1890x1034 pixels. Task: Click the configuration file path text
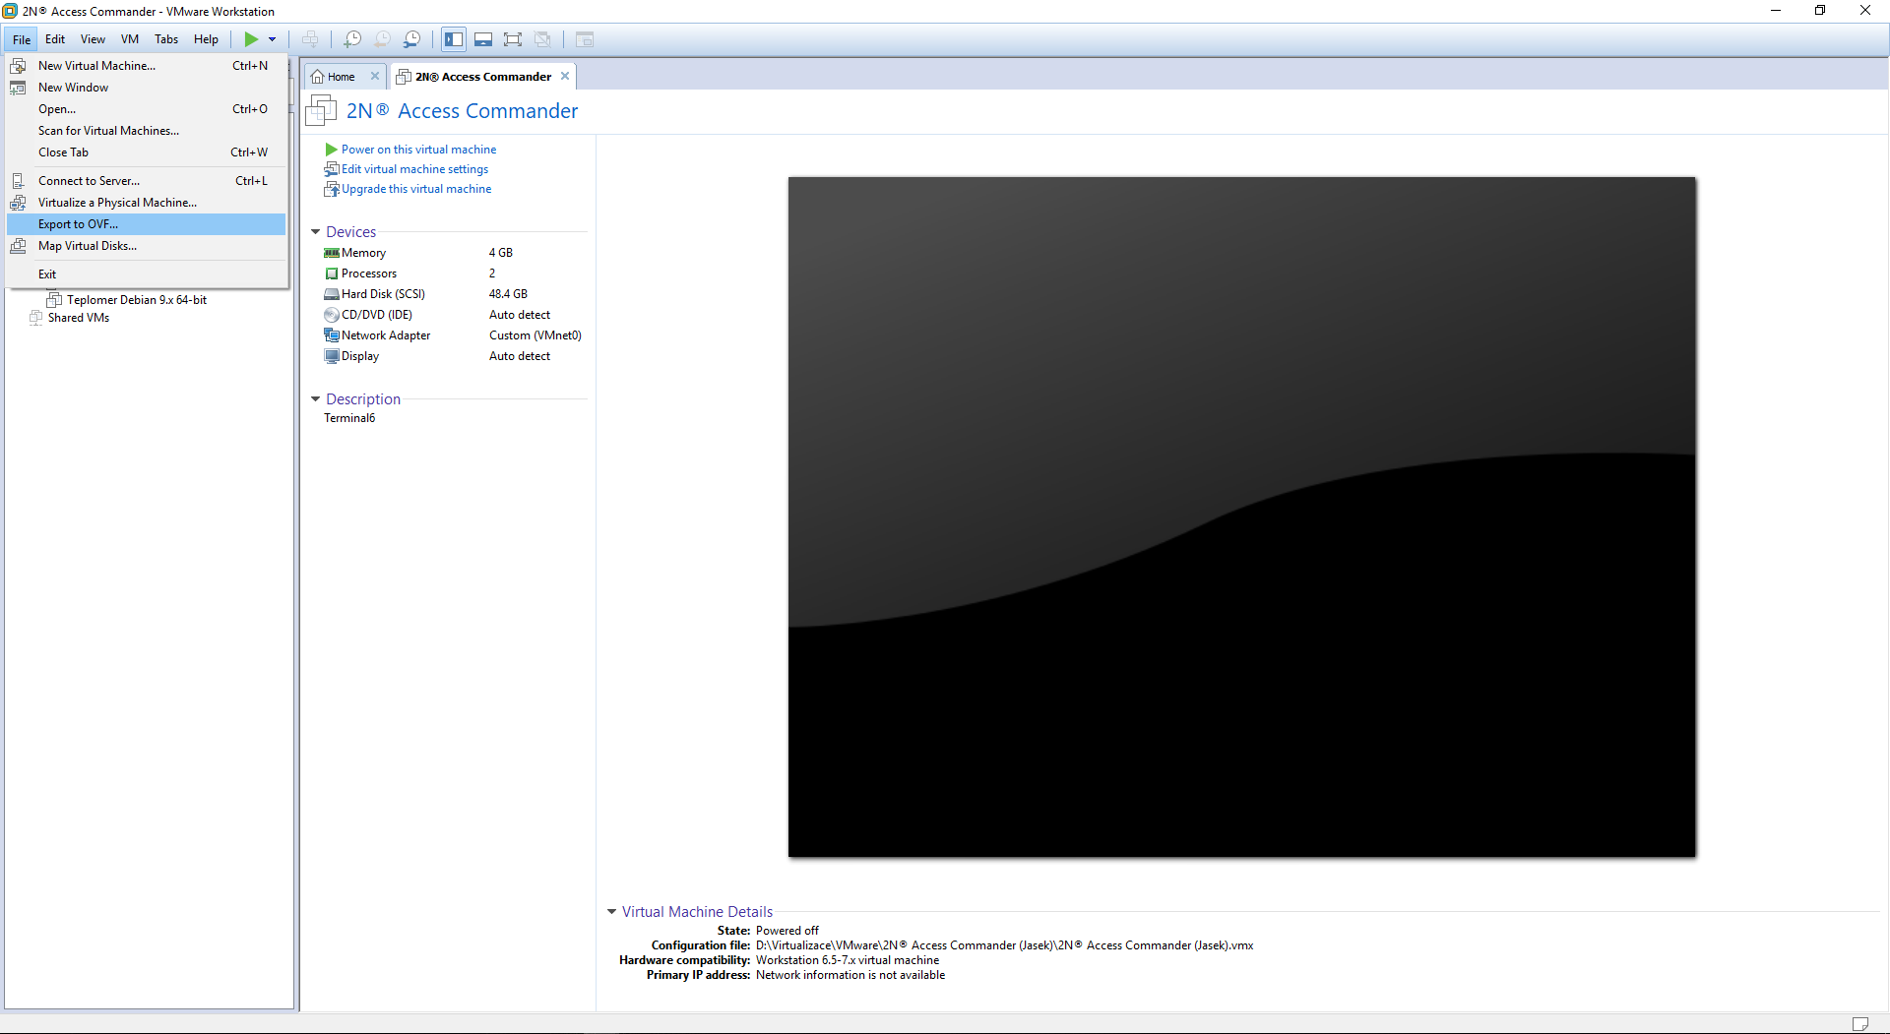[1004, 945]
